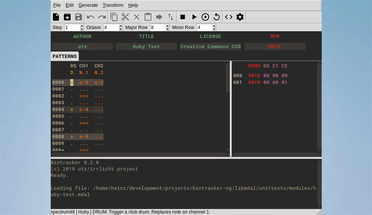Open the Transform menu
Image resolution: width=372 pixels, height=215 pixels.
pyautogui.click(x=113, y=5)
